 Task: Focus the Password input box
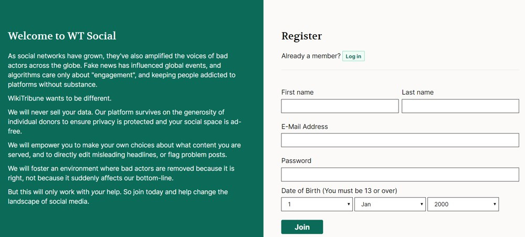400,174
